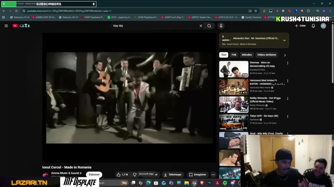Bookmark this page with star
The image size is (334, 187).
256,11
